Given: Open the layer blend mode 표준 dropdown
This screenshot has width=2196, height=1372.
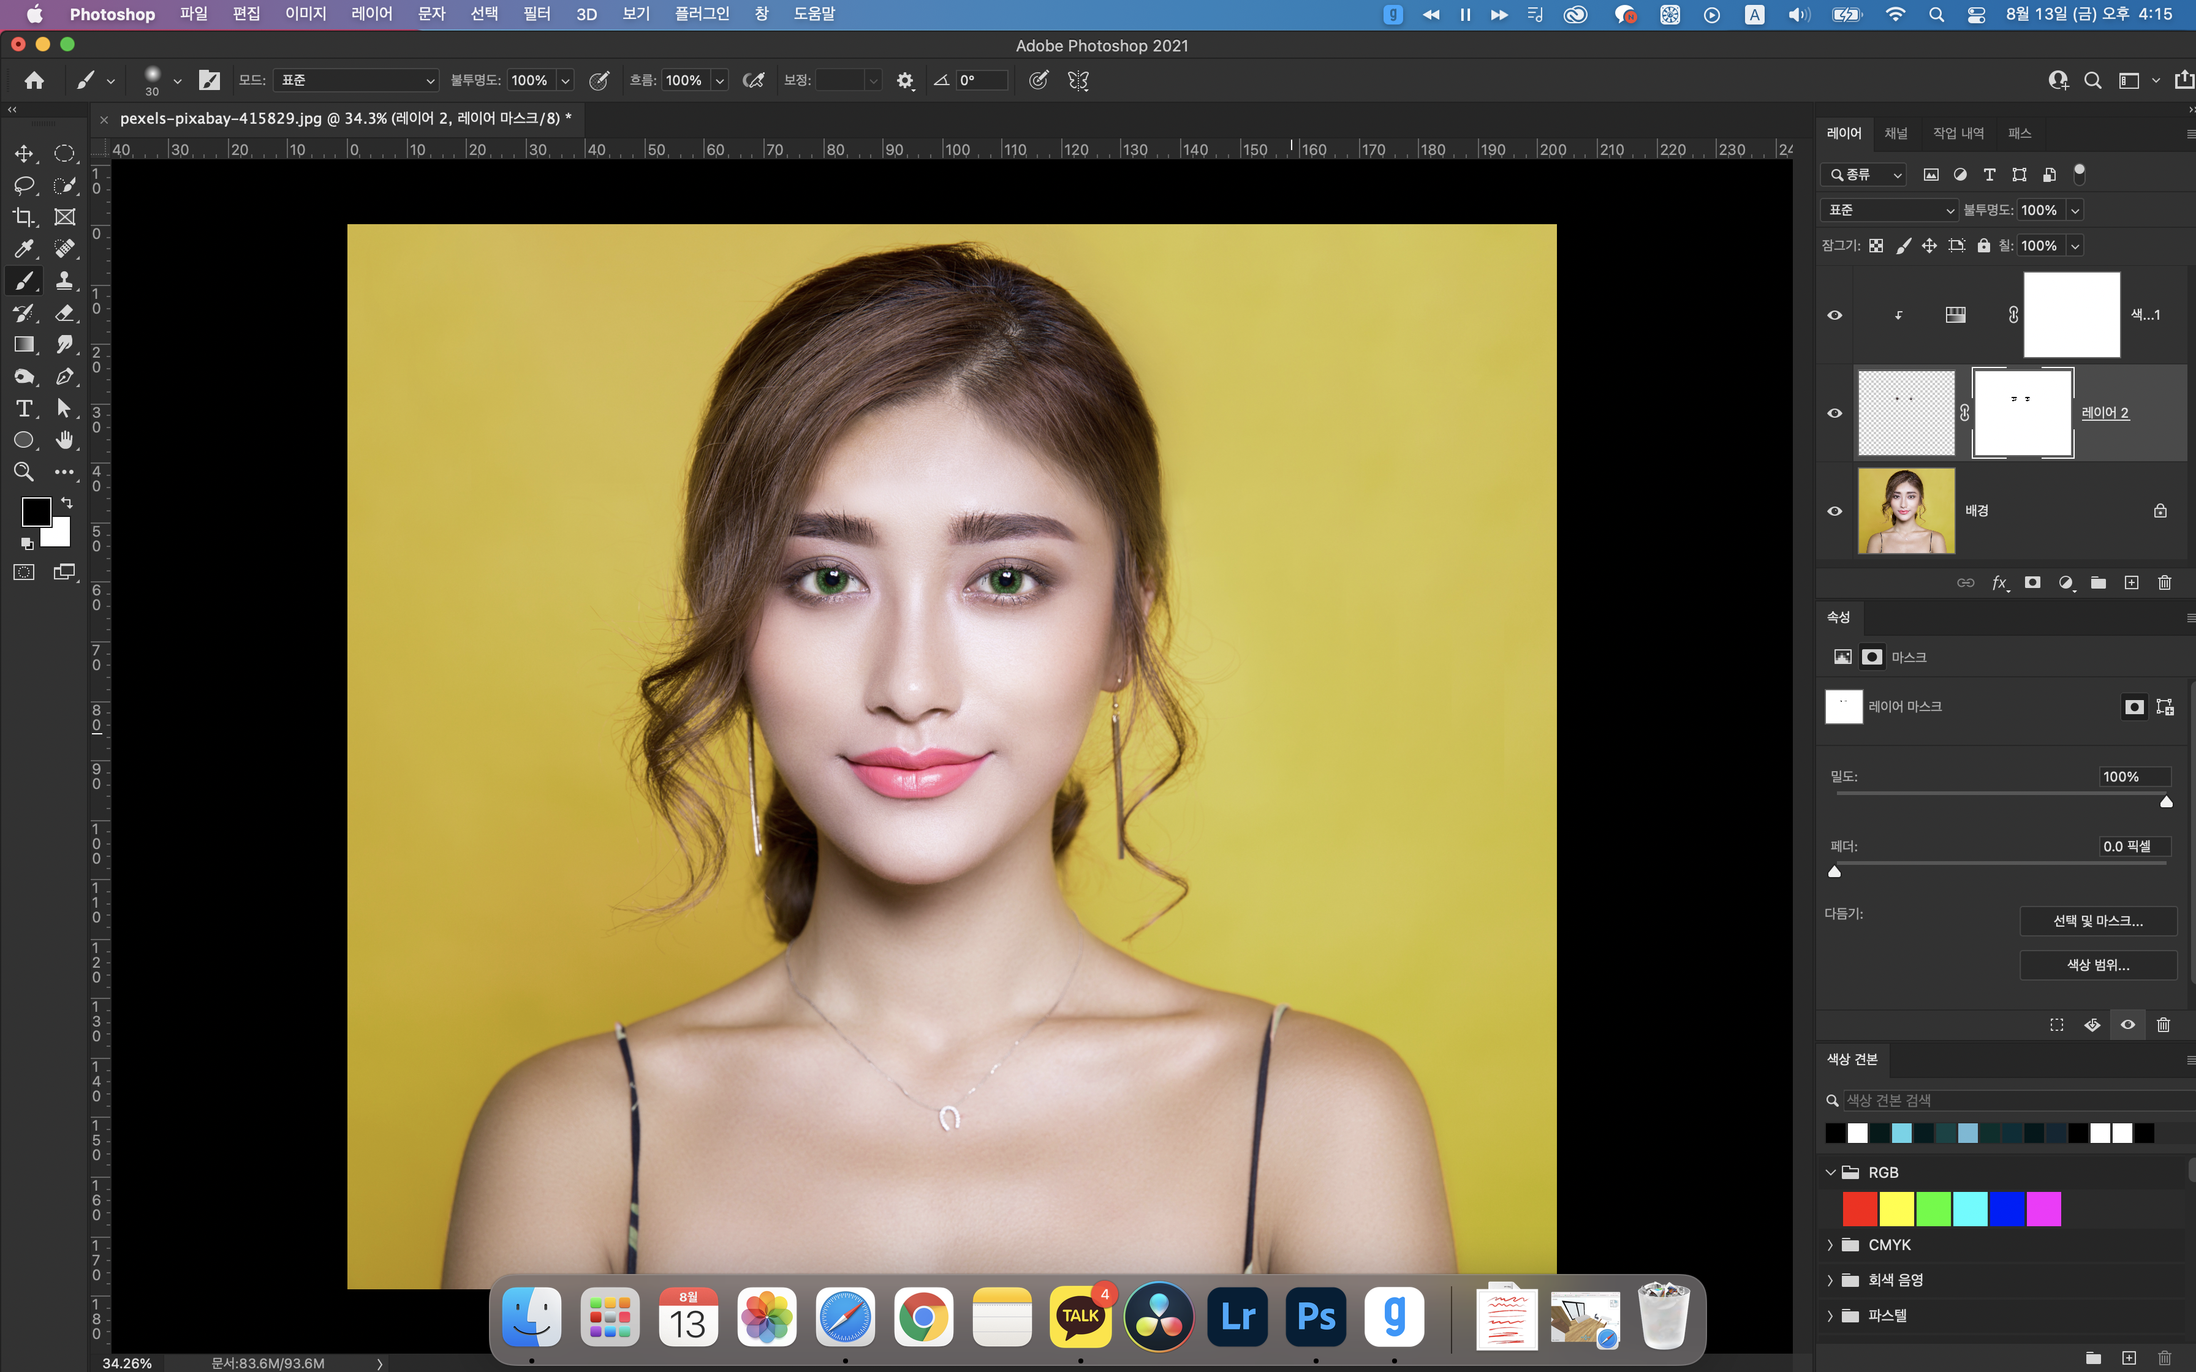Looking at the screenshot, I should [x=1889, y=209].
